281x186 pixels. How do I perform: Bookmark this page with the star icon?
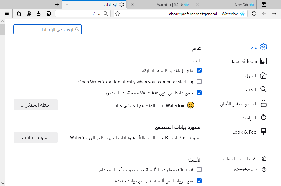[117, 14]
